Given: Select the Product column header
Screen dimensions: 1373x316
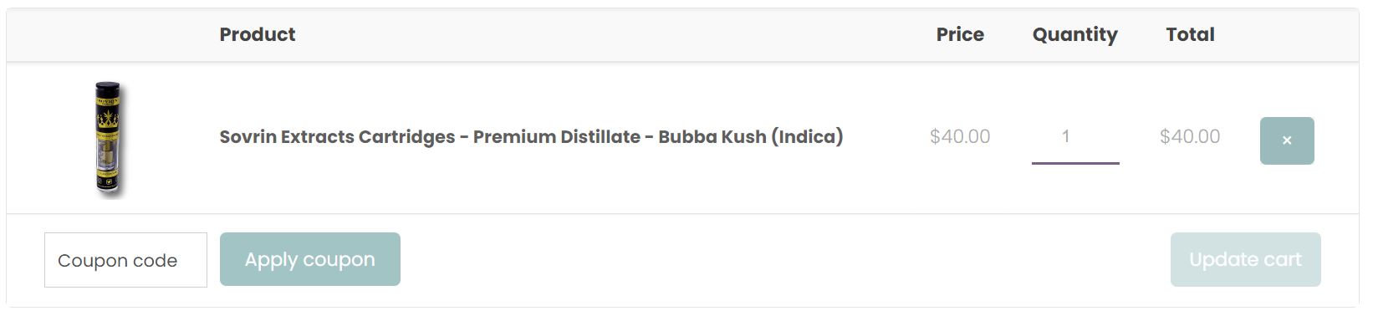Looking at the screenshot, I should 258,34.
